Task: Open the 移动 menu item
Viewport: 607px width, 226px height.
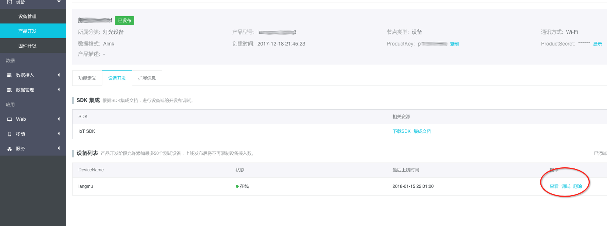Action: [33, 134]
